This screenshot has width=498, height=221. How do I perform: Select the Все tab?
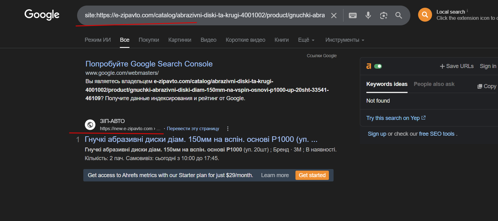pyautogui.click(x=124, y=40)
